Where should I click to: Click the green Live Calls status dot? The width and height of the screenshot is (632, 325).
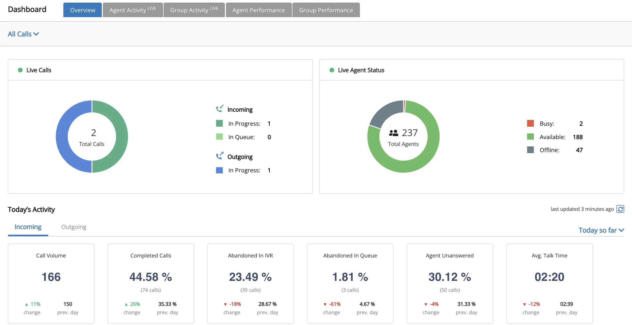[20, 70]
